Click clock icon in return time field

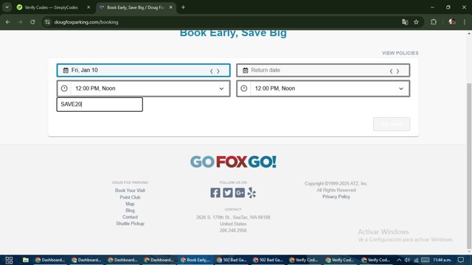tap(244, 88)
